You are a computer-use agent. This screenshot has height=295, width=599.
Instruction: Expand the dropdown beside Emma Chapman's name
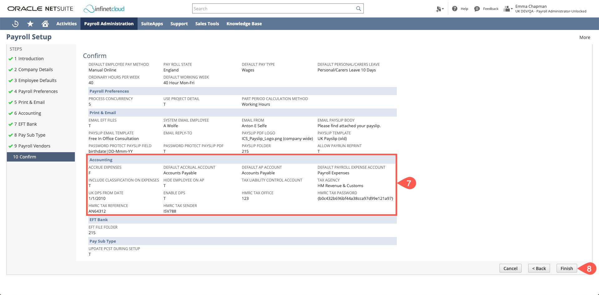[x=511, y=9]
